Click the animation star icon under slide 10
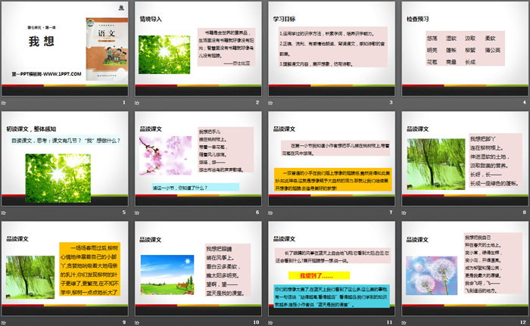The width and height of the screenshot is (530, 326). 137,323
